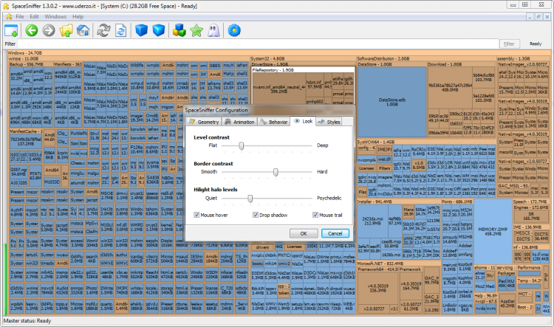The width and height of the screenshot is (554, 327).
Task: Click the colored blocks toolbar icon
Action: tap(178, 30)
